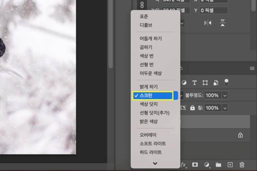The image size is (257, 171).
Task: Open the 불투명도 slider dropdown
Action: 225,95
